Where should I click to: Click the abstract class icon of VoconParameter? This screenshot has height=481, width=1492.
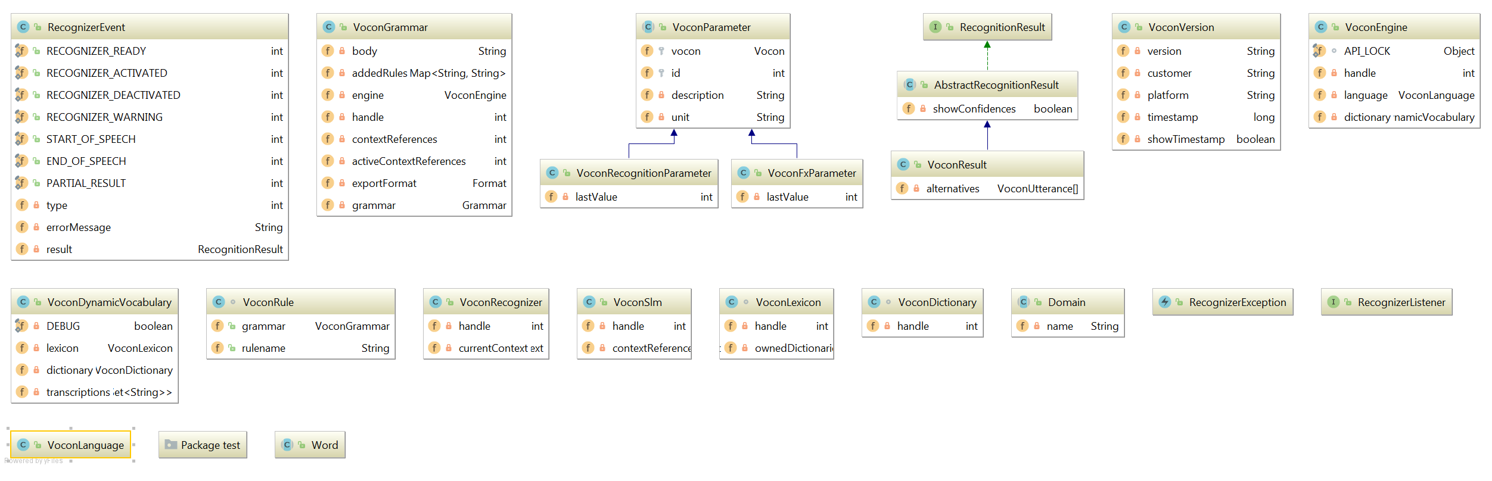click(x=648, y=27)
